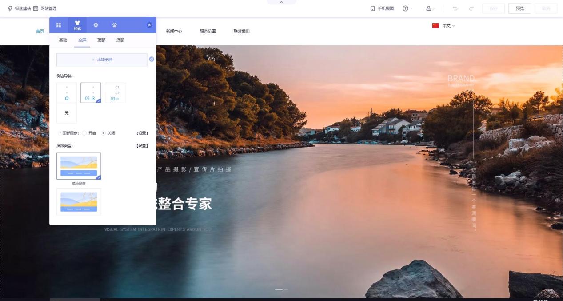
Task: Click the redo arrow in top toolbar
Action: click(471, 8)
